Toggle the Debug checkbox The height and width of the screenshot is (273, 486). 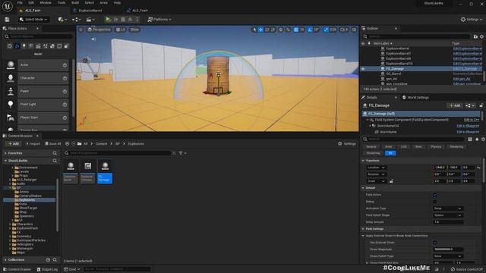tap(435, 202)
